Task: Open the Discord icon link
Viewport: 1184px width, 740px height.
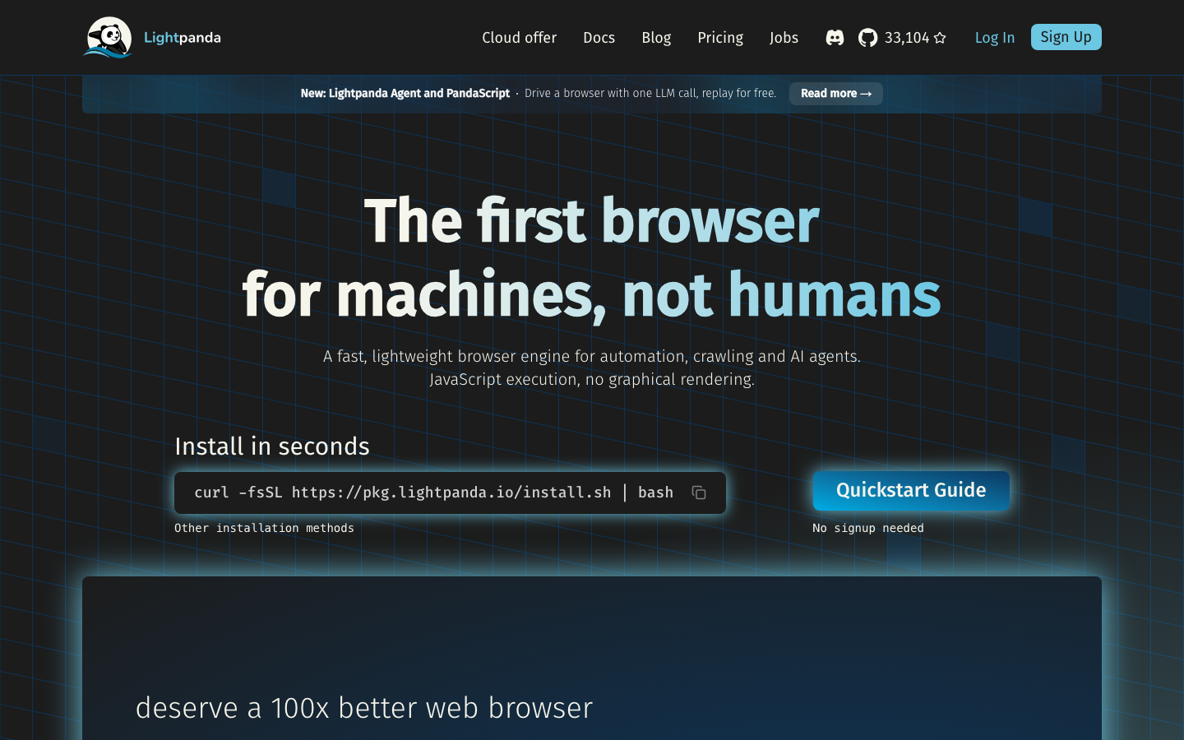Action: tap(835, 38)
